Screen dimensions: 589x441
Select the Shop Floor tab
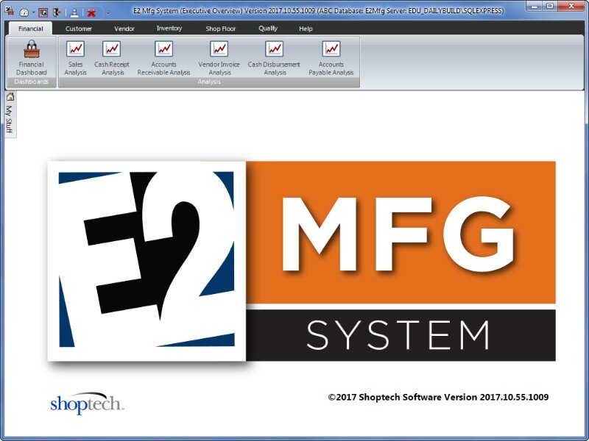(220, 29)
